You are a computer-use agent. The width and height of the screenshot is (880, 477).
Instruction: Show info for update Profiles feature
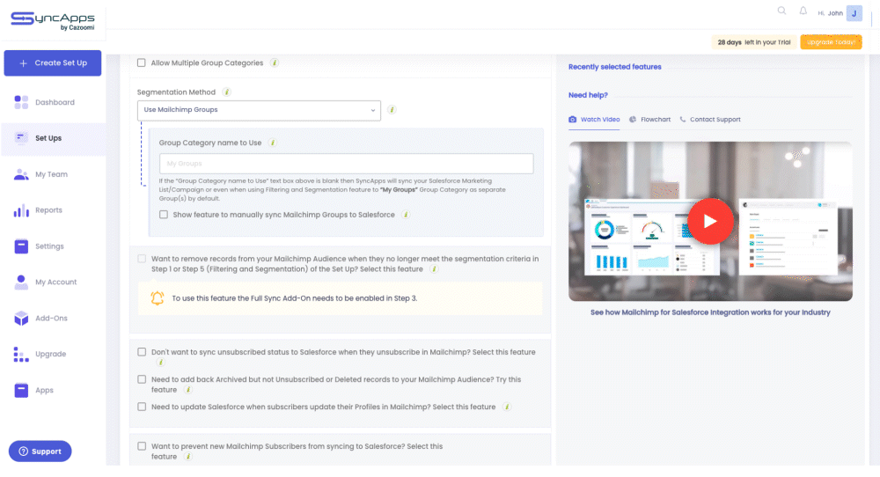[x=507, y=407]
